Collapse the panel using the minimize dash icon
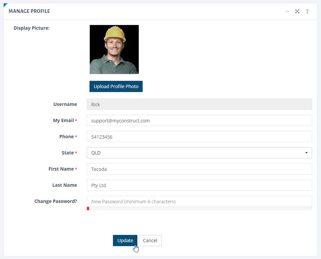 287,12
